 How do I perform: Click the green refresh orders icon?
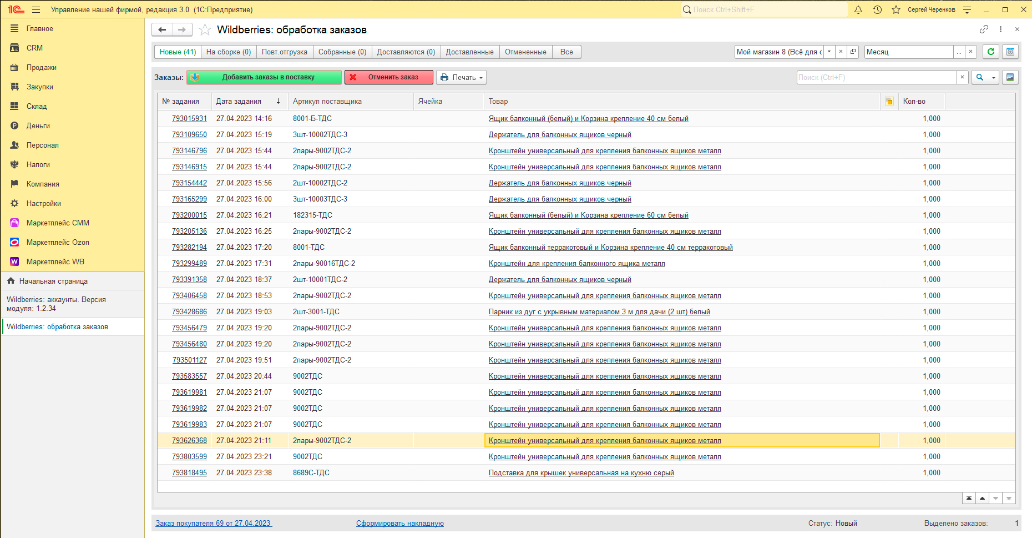tap(990, 52)
